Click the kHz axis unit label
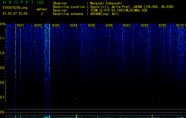 pyautogui.click(x=3, y=24)
